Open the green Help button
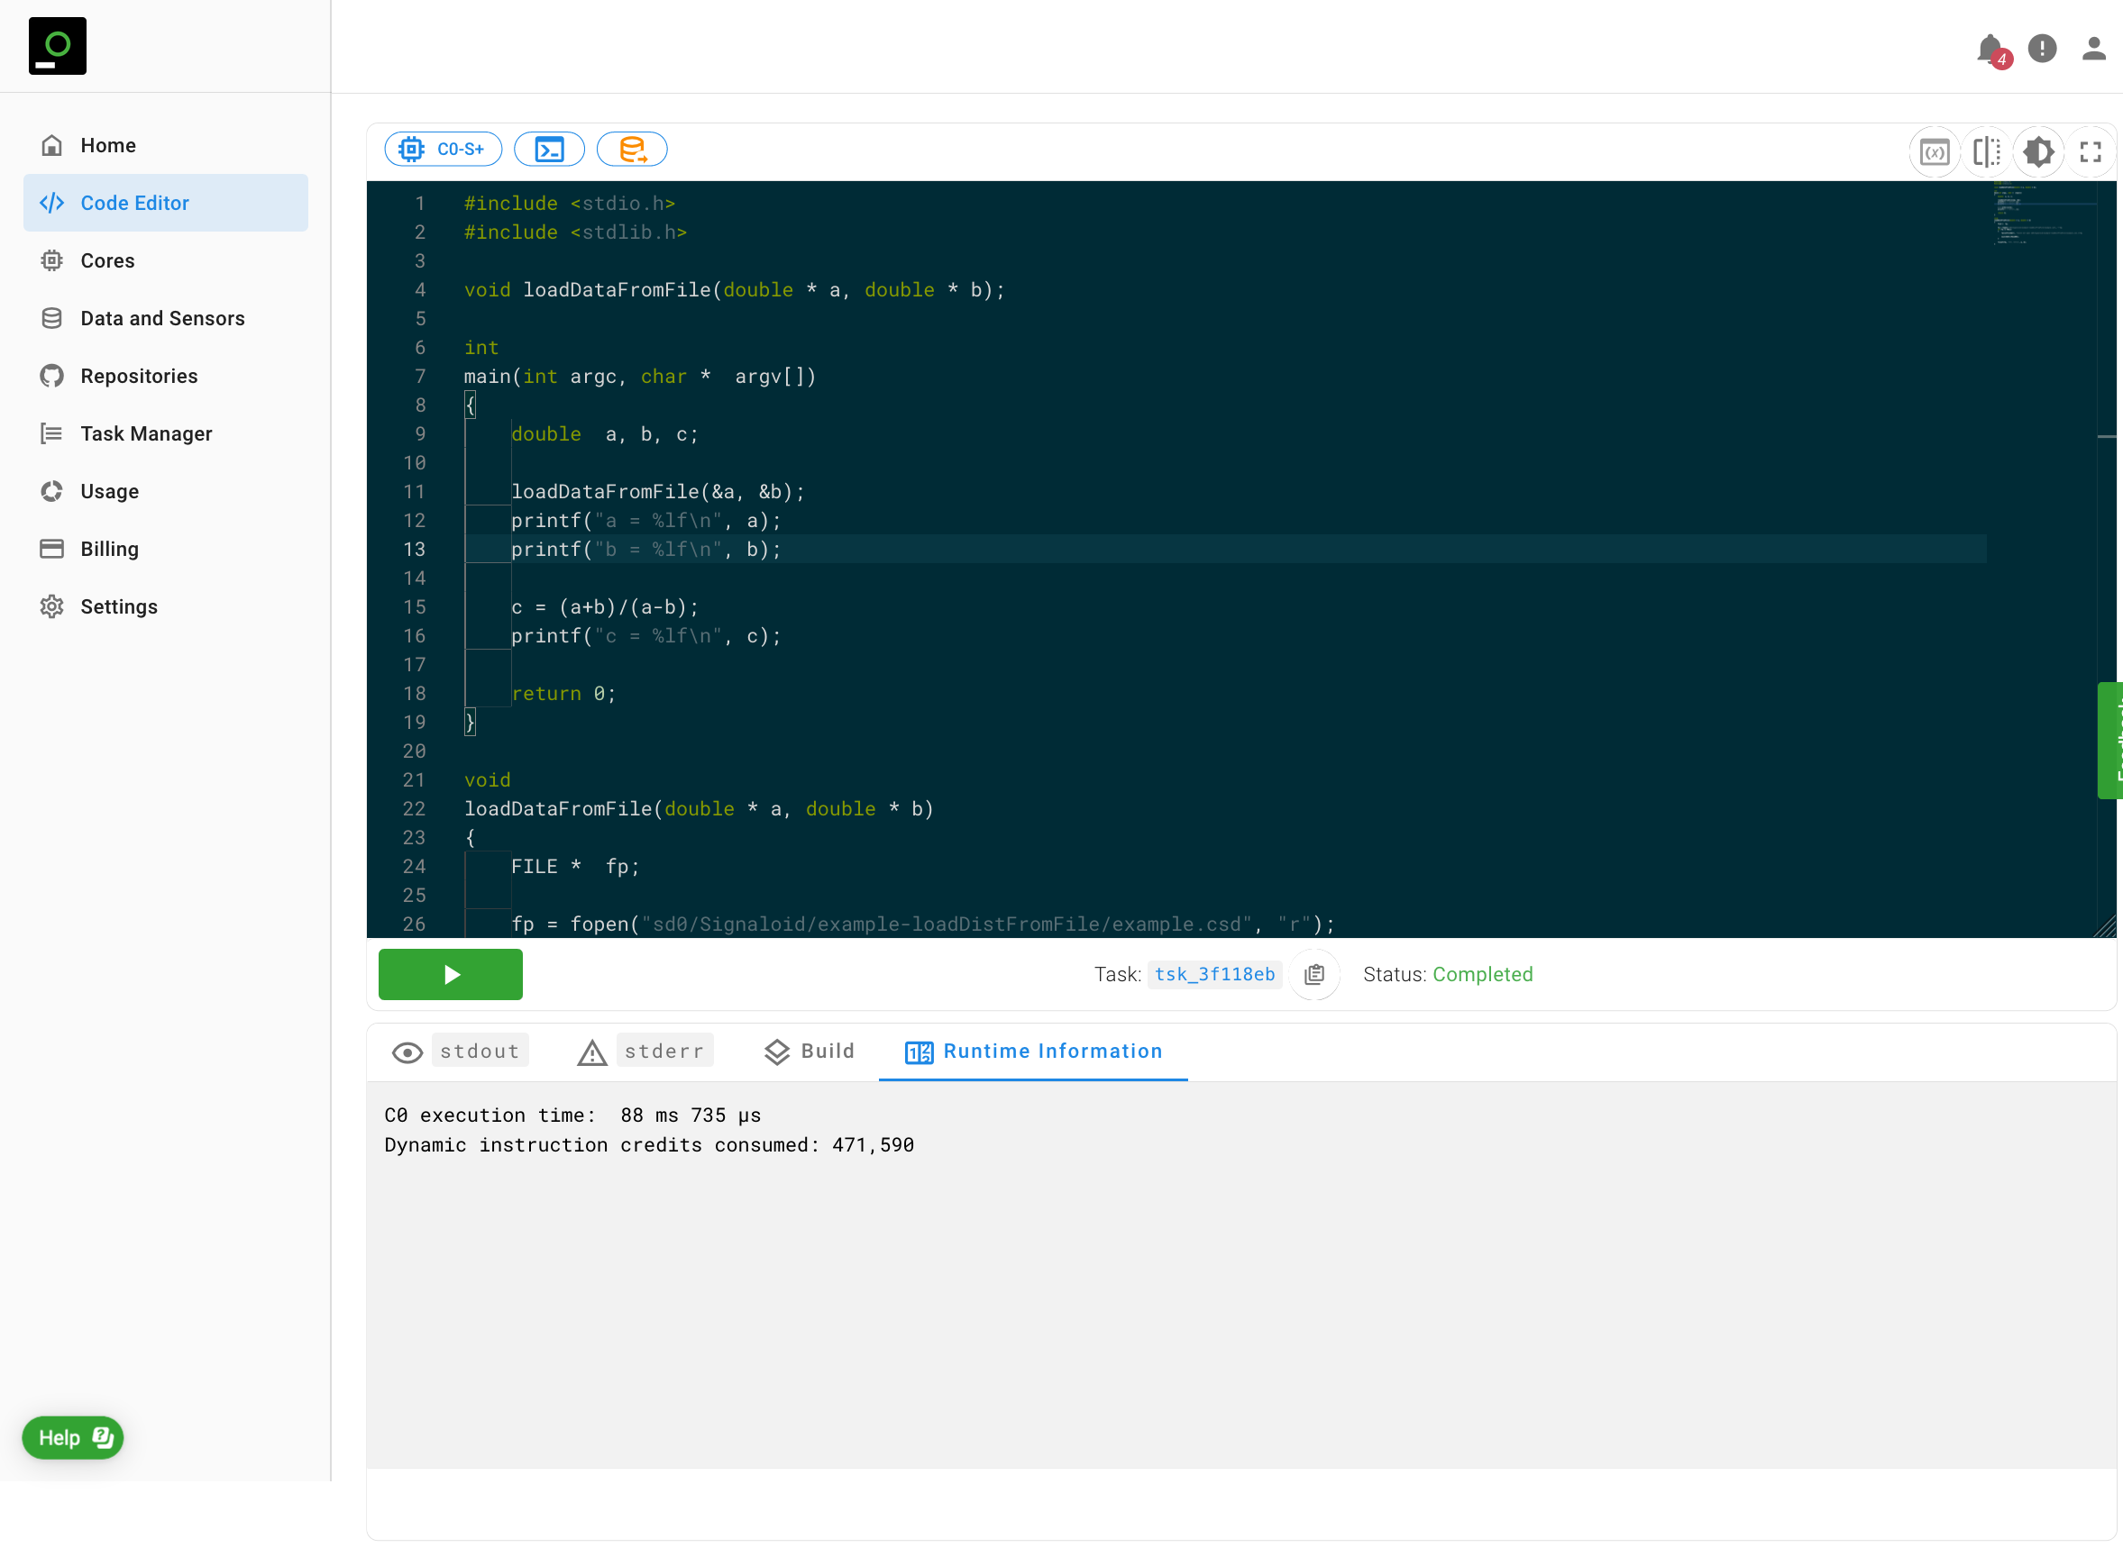Viewport: 2123px width, 1566px height. click(x=73, y=1438)
